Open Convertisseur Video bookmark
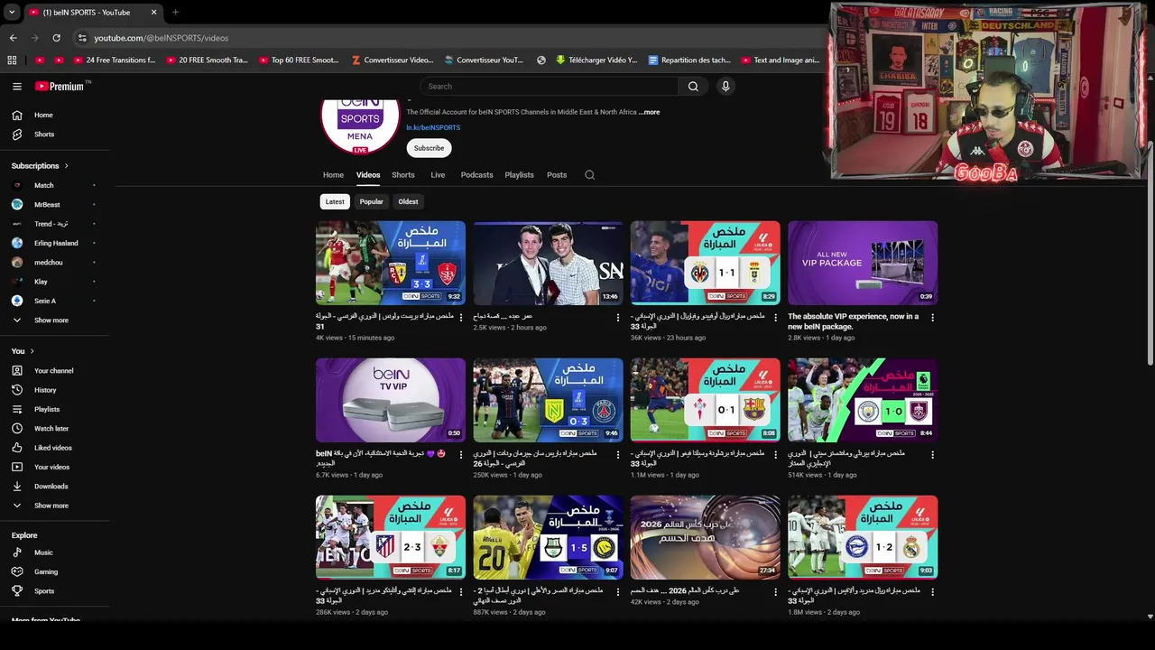 393,60
